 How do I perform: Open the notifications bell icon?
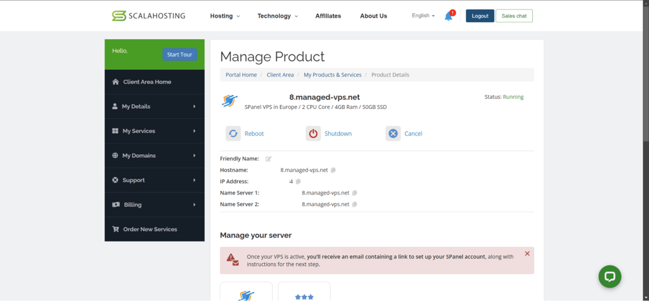tap(449, 16)
